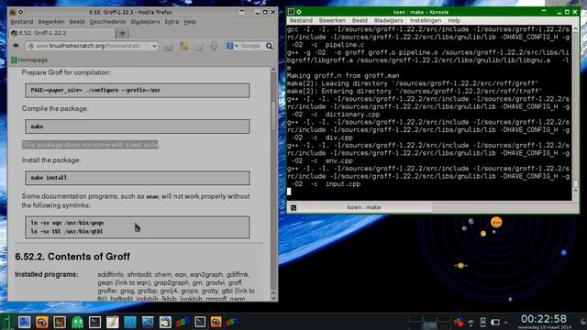
Task: Open Firefox Bestand menu
Action: 22,22
